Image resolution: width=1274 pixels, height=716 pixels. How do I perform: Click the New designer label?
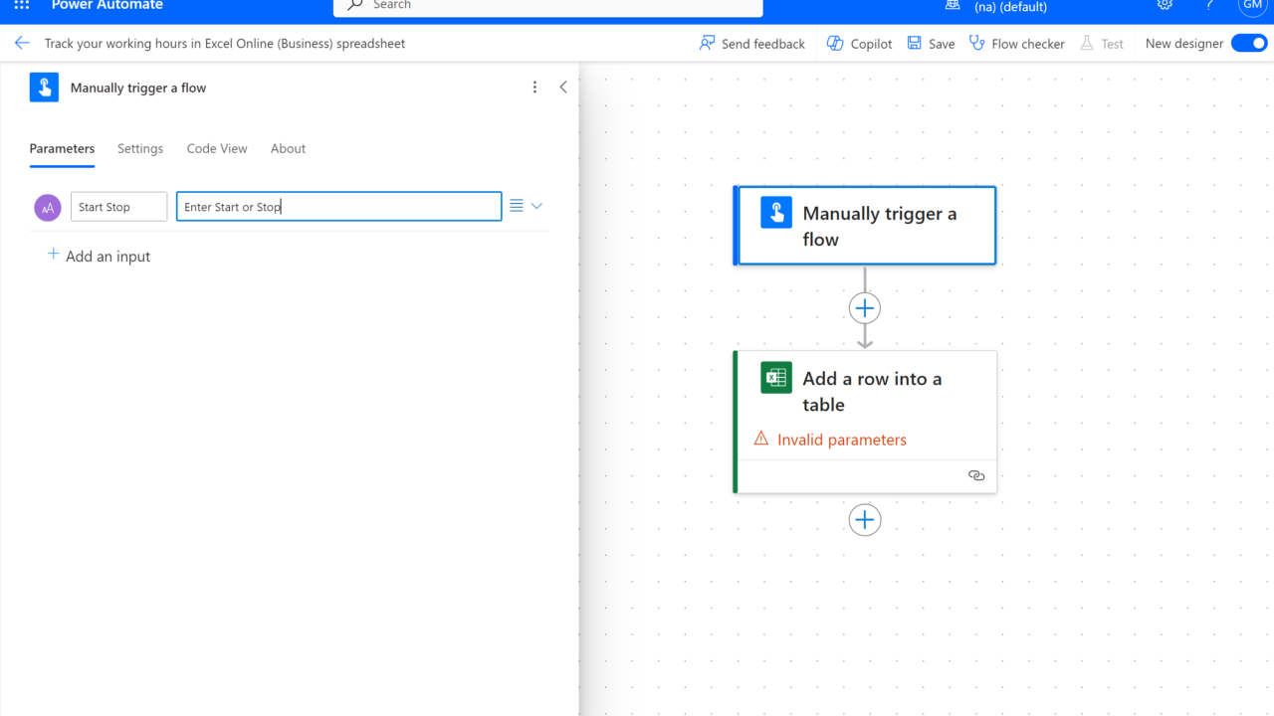pos(1184,44)
